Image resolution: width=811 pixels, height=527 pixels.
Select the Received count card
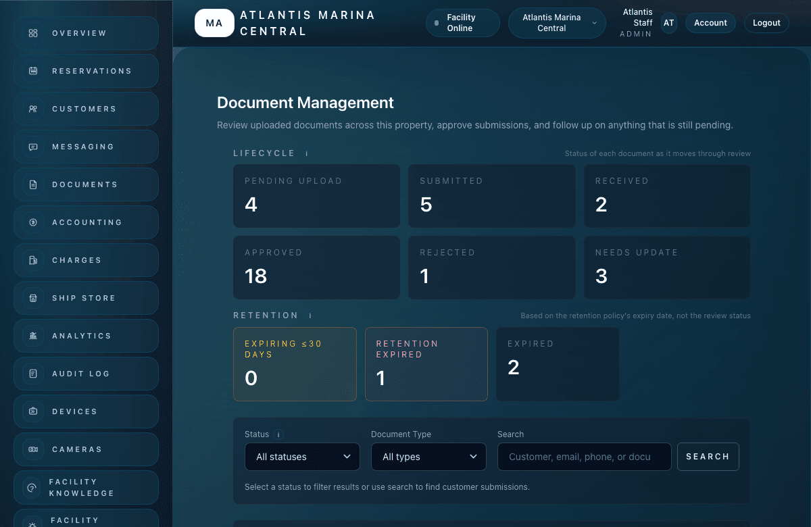[x=667, y=196]
